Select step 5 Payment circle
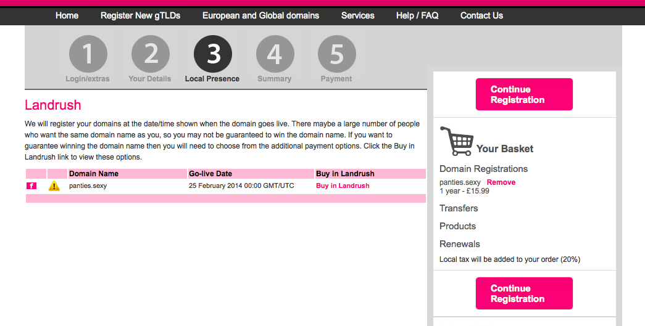Image resolution: width=645 pixels, height=326 pixels. [337, 54]
